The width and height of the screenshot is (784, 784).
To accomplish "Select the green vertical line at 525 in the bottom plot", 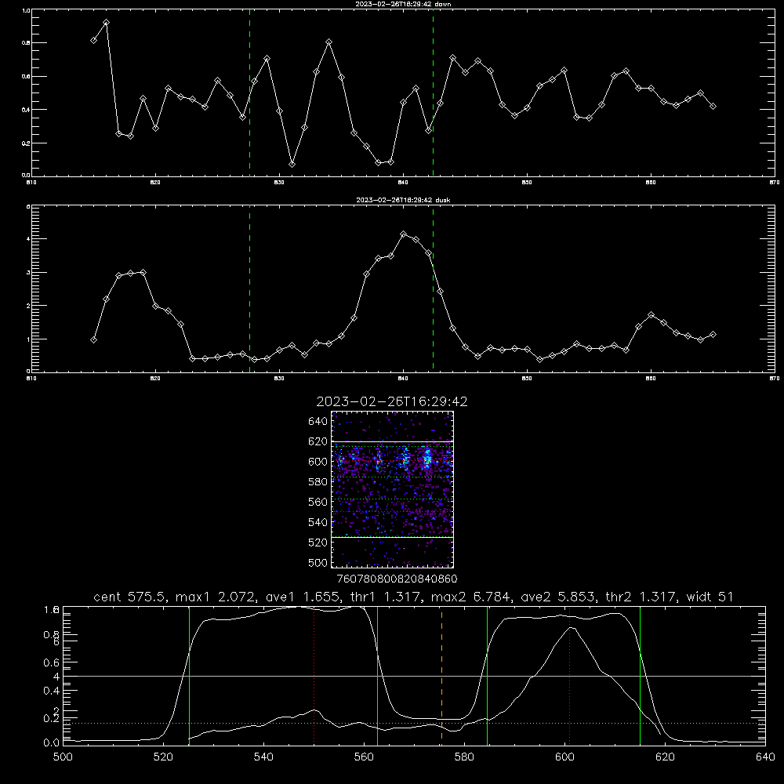I will coord(189,676).
